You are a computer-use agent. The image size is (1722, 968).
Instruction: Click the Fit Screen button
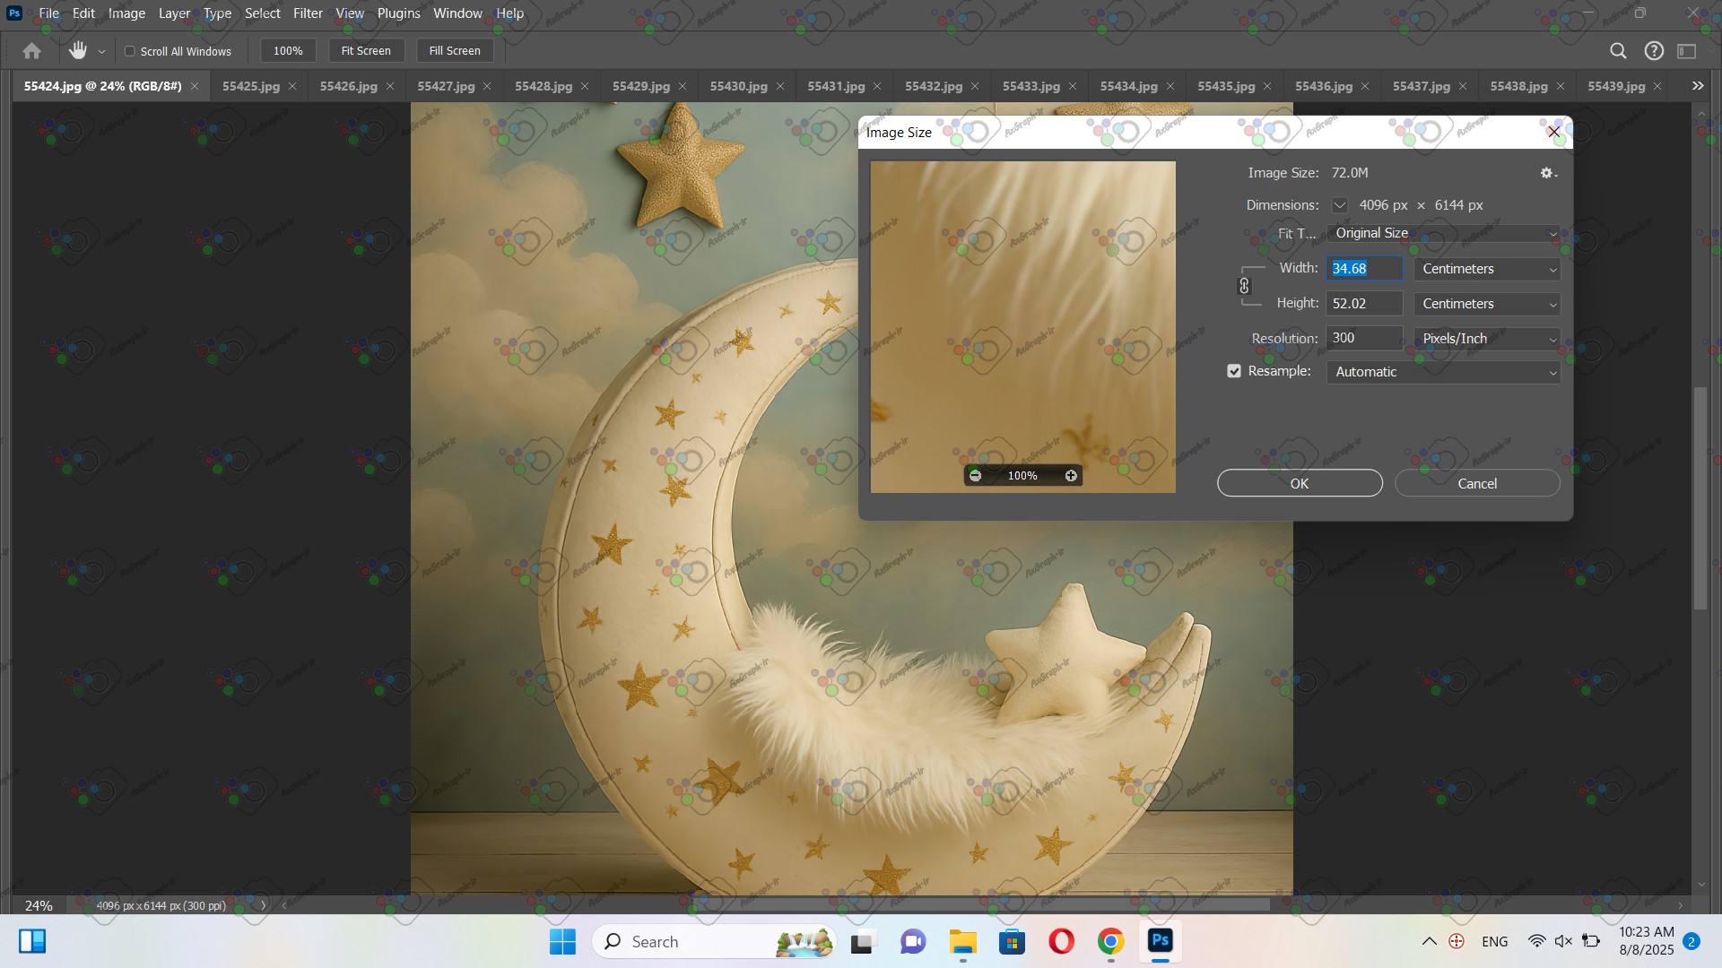pos(366,51)
